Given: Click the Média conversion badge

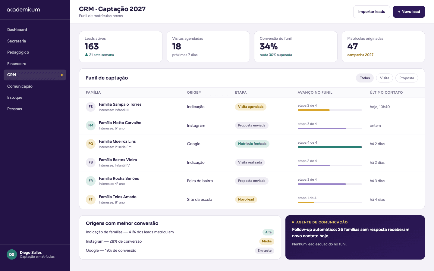Looking at the screenshot, I should [x=267, y=241].
